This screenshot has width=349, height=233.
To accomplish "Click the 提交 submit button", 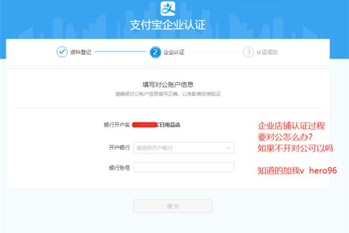I will pos(173,206).
